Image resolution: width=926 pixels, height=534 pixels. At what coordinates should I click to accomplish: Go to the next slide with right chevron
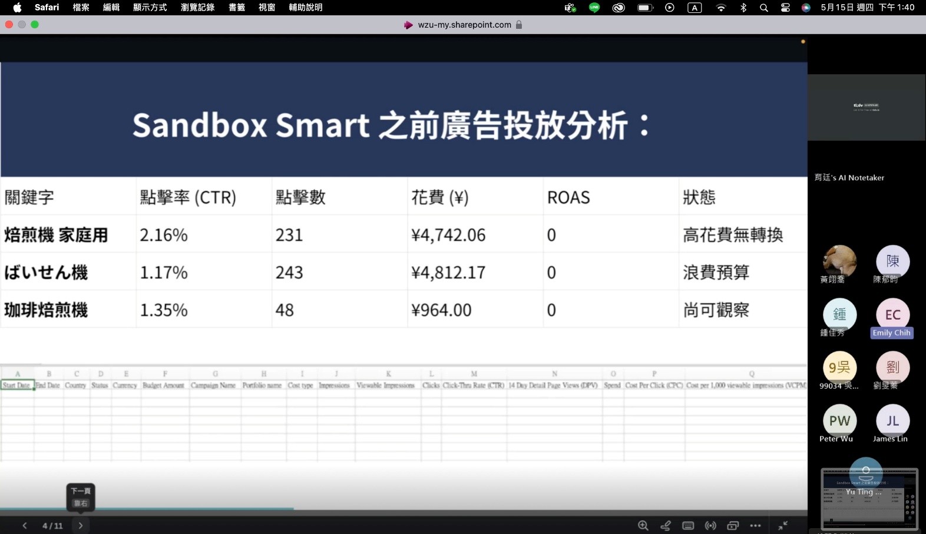[x=81, y=525]
